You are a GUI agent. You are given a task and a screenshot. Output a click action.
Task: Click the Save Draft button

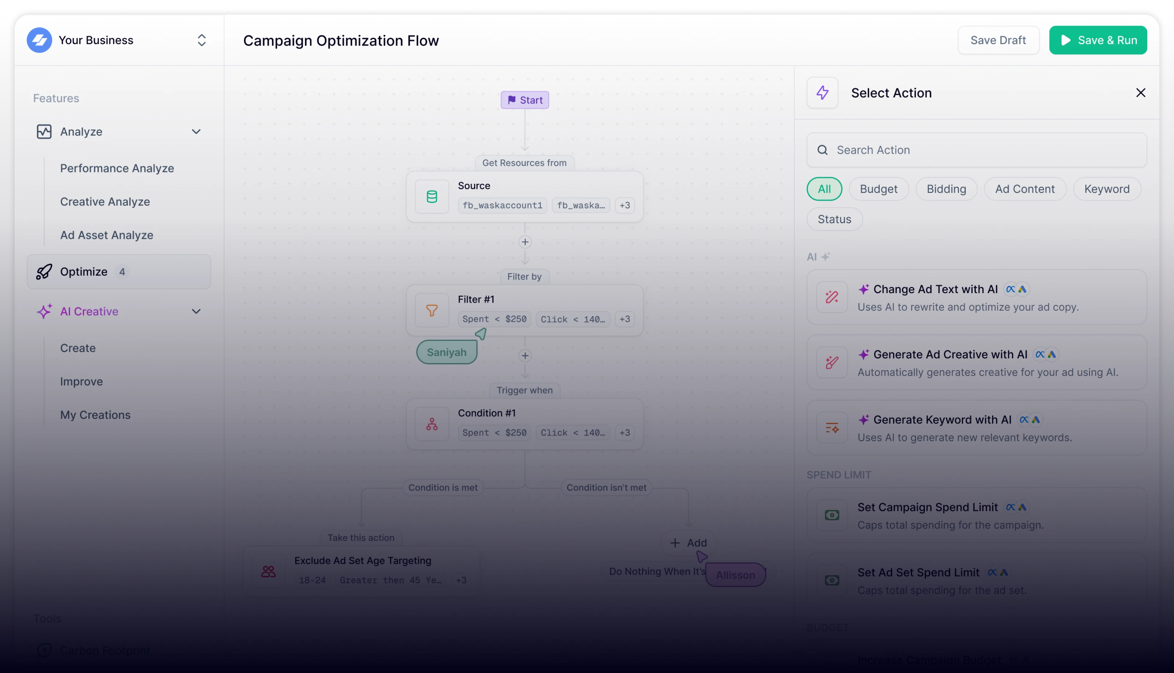click(x=998, y=40)
